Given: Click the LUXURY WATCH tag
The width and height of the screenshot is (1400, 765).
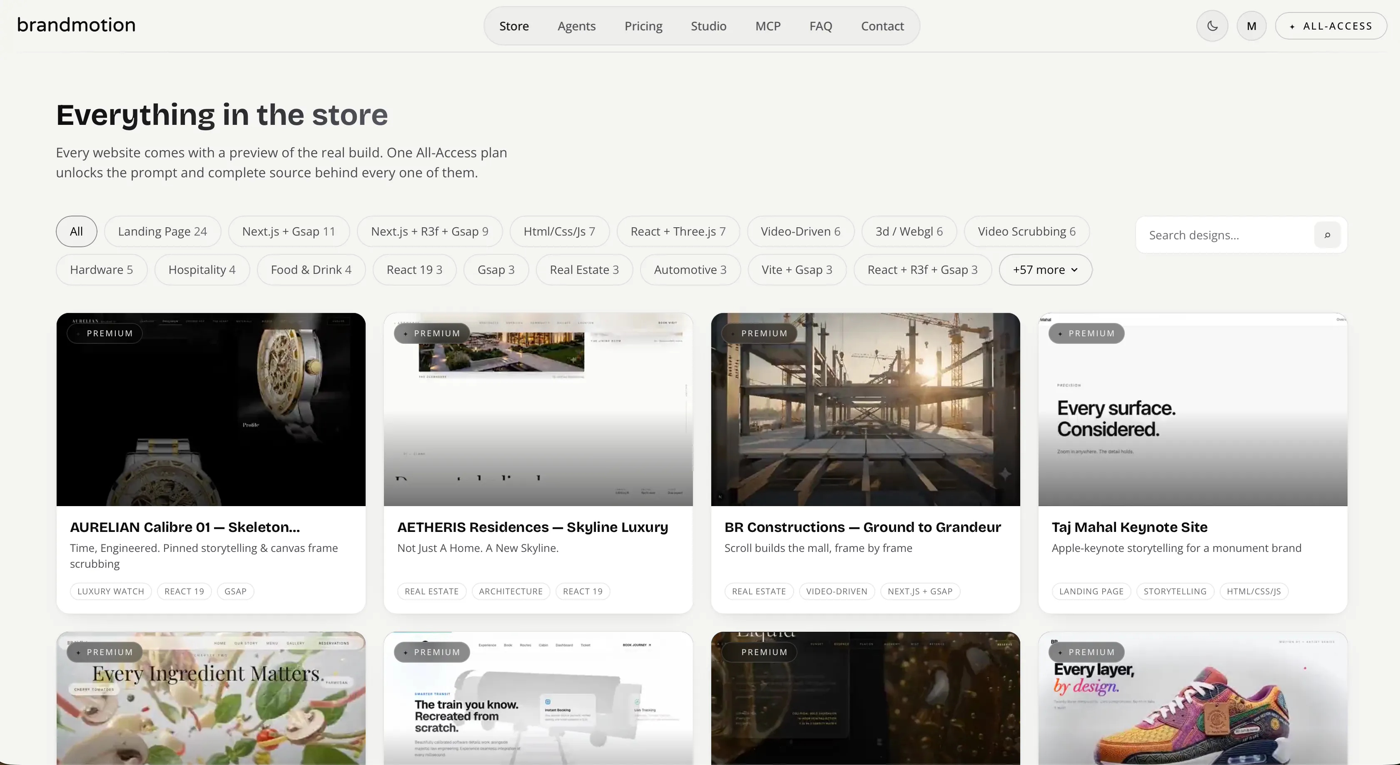Looking at the screenshot, I should (110, 591).
